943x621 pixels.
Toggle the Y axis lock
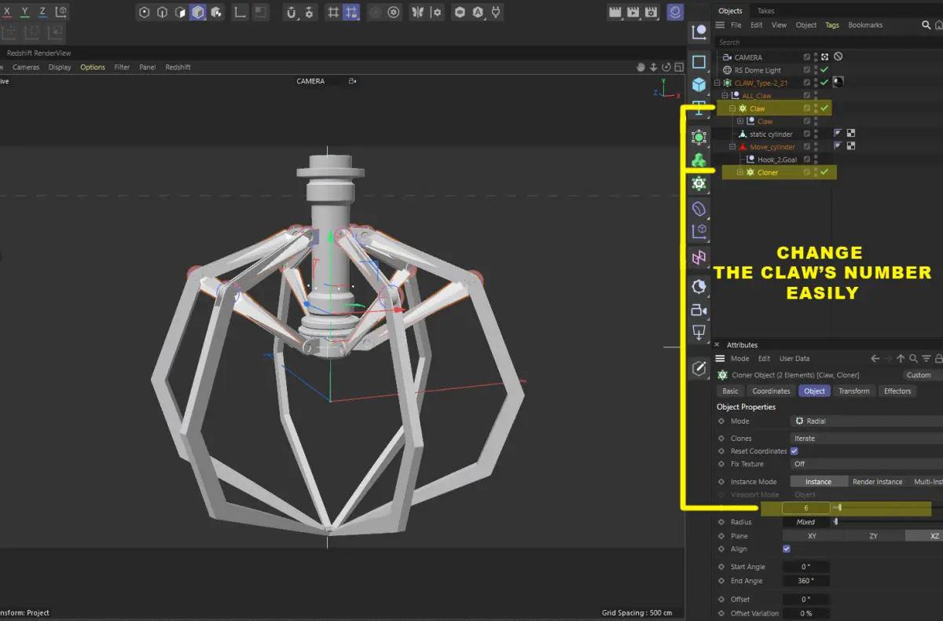[25, 12]
